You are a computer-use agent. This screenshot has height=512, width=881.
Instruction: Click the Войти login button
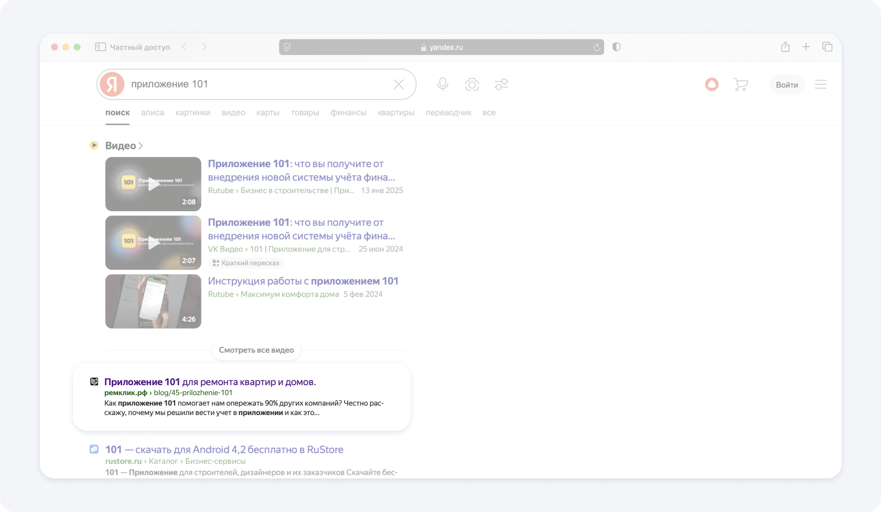[x=787, y=85]
